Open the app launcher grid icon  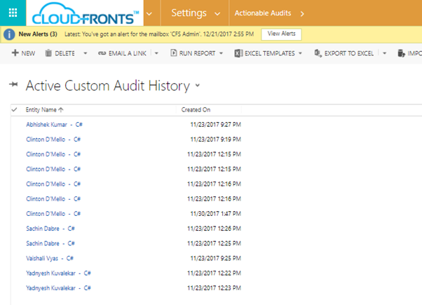(x=13, y=13)
